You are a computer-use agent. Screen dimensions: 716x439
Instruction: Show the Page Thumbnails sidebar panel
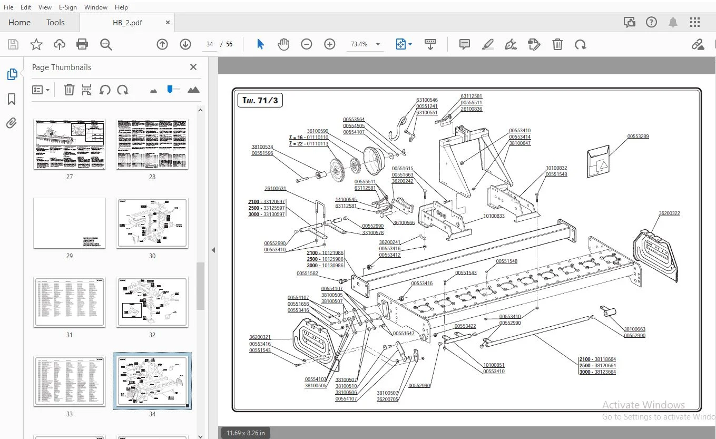pyautogui.click(x=12, y=74)
